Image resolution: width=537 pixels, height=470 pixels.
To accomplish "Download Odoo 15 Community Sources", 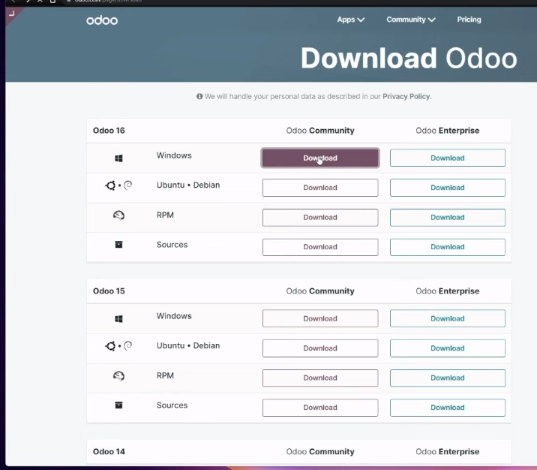I will point(320,407).
